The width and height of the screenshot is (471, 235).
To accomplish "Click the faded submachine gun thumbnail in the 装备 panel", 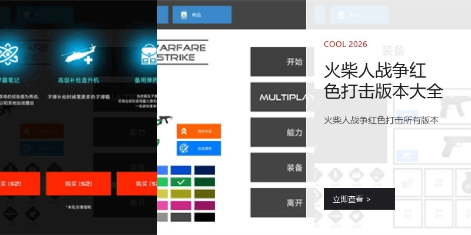I will tap(455, 106).
